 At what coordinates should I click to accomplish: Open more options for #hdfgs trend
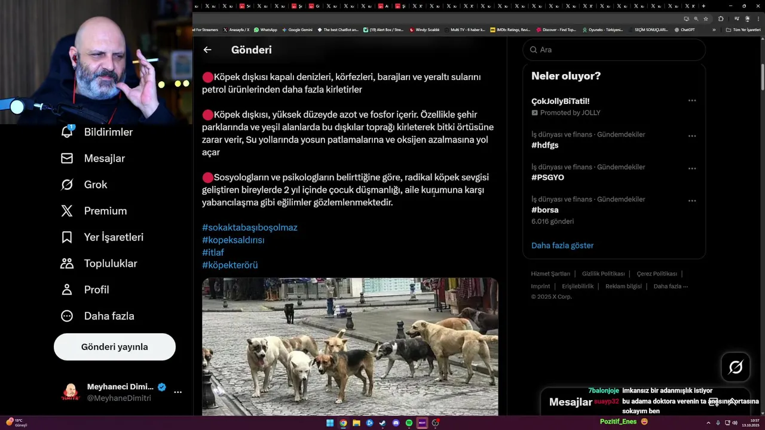tap(692, 136)
